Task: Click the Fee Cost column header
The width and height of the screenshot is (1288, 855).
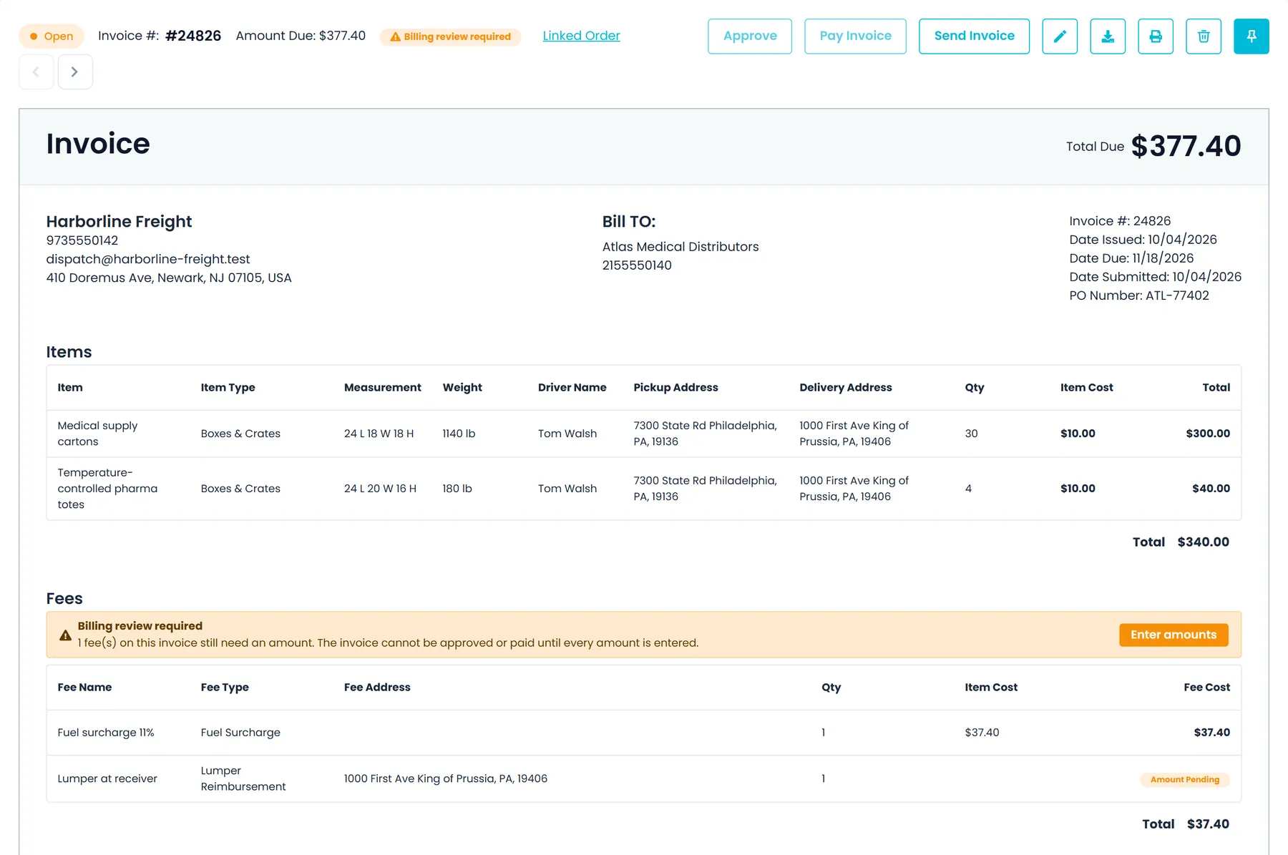Action: pyautogui.click(x=1206, y=688)
